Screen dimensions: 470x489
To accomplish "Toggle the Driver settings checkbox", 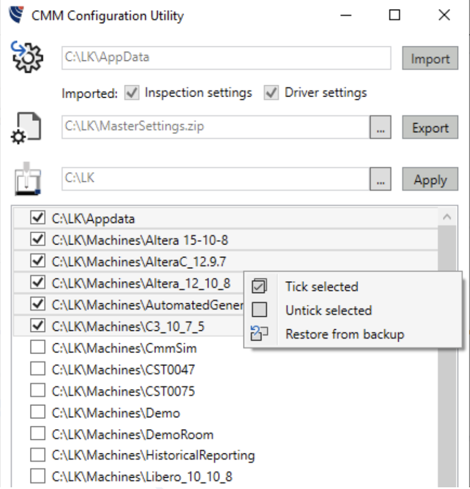I will [271, 93].
